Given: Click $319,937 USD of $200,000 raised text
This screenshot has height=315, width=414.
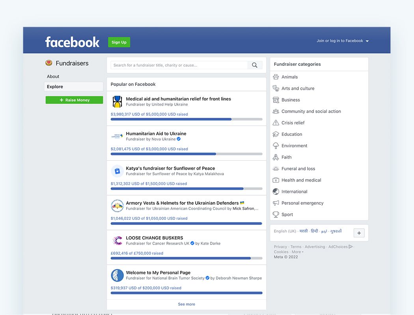Looking at the screenshot, I should coord(146,288).
